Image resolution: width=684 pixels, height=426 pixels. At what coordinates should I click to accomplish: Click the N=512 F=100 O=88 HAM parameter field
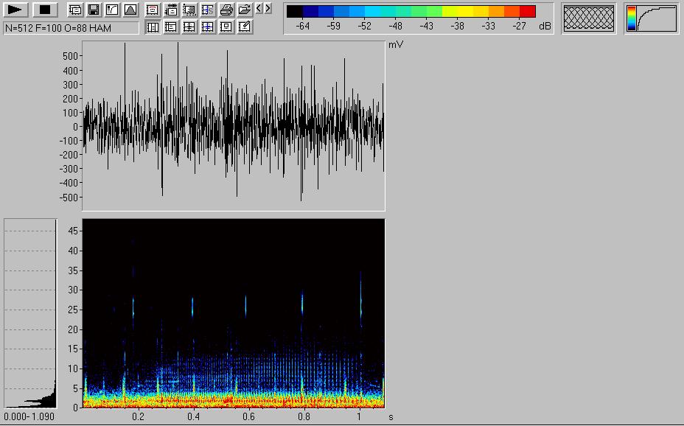pos(71,28)
